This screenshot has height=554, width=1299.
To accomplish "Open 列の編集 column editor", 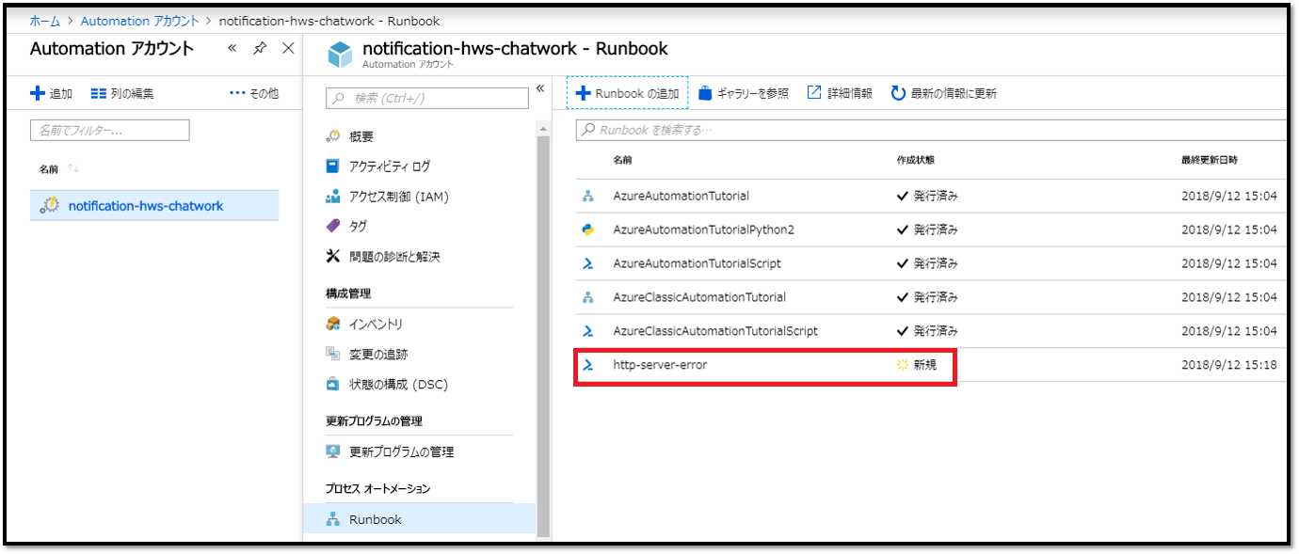I will point(122,93).
